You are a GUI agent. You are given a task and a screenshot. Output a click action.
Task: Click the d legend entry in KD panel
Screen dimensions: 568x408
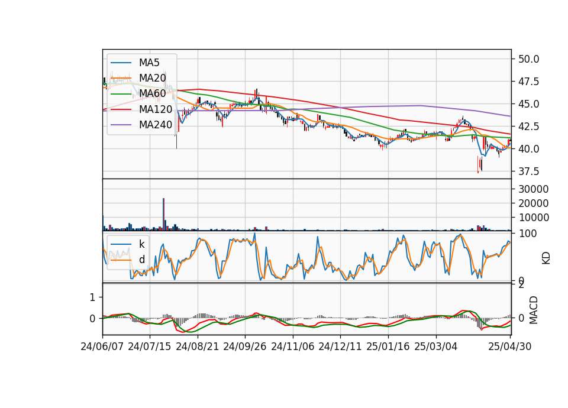(x=141, y=260)
